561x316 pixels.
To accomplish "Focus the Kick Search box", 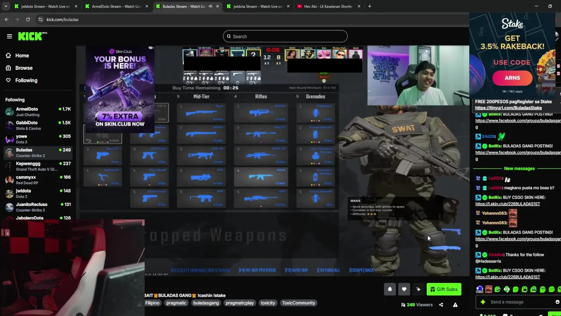I will pos(285,36).
